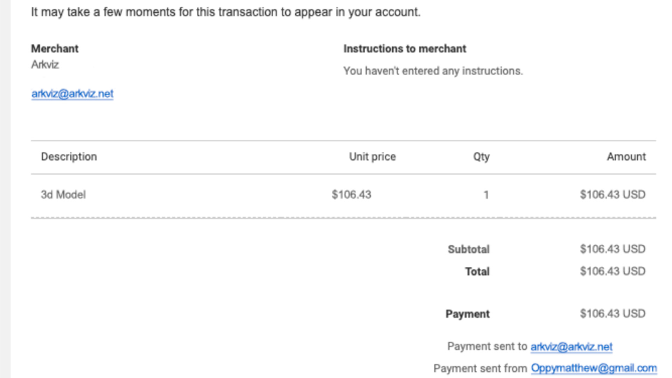Click the Amount column header
This screenshot has width=672, height=378.
click(626, 157)
